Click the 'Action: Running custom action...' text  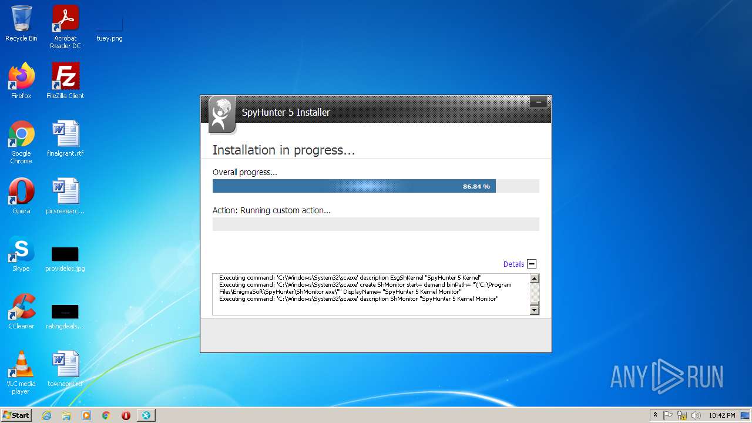tap(271, 210)
